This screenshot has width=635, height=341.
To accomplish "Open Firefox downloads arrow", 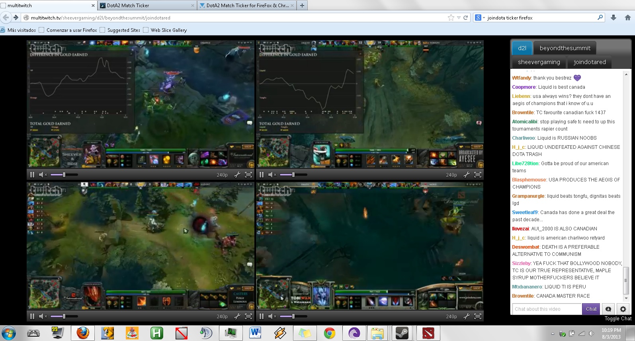I will tap(614, 18).
